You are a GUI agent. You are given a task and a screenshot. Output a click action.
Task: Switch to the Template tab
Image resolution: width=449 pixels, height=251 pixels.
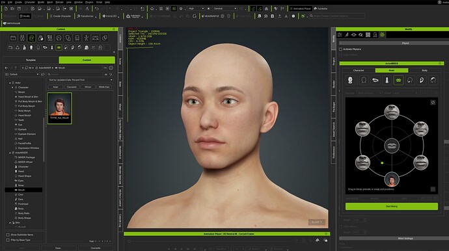[x=31, y=60]
